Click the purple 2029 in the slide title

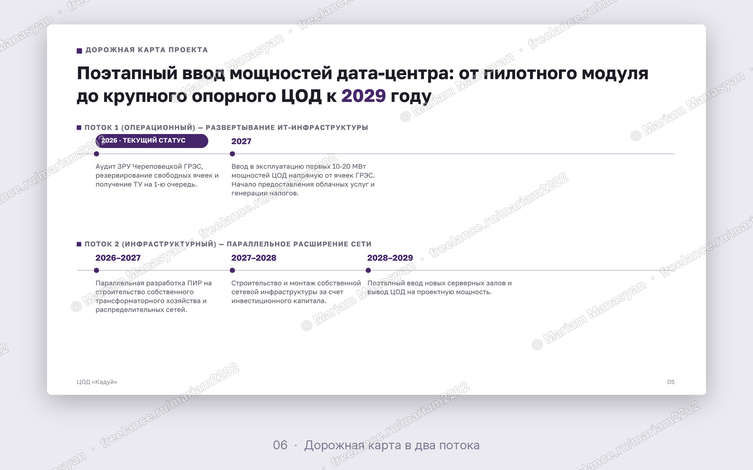click(x=363, y=96)
